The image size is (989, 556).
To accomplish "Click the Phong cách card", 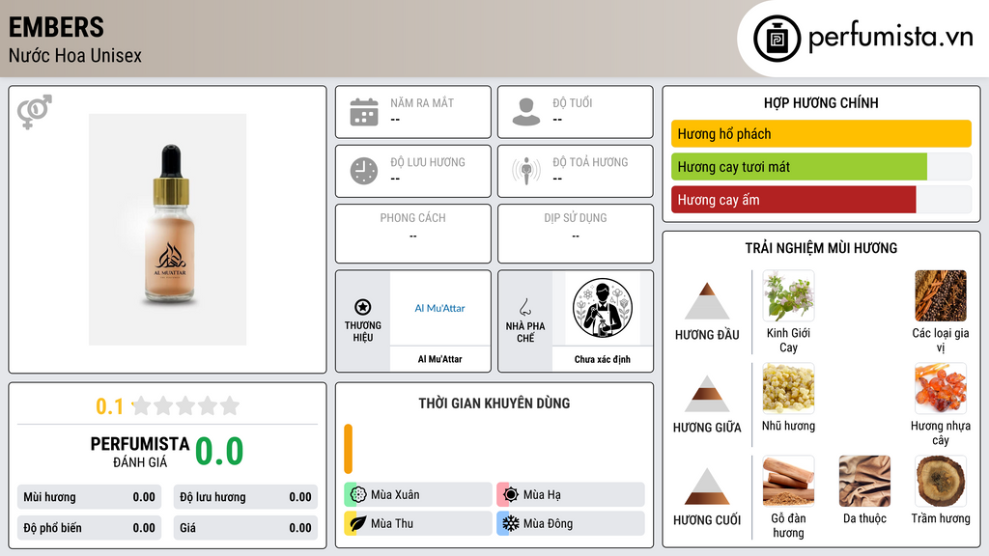I will pyautogui.click(x=413, y=234).
